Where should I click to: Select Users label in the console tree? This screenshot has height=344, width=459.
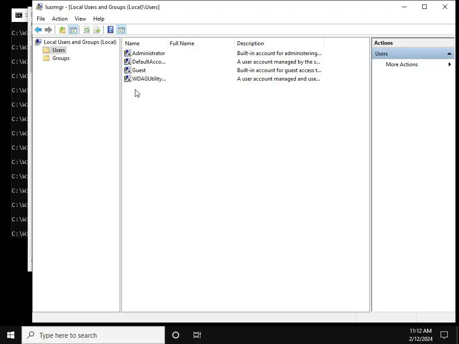59,50
